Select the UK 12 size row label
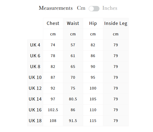153x132 pixels. click(35, 88)
